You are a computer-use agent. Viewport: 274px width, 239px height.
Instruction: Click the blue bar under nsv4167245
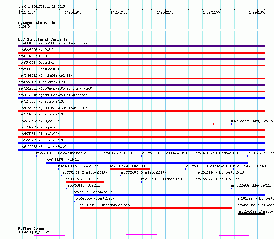coord(142,98)
